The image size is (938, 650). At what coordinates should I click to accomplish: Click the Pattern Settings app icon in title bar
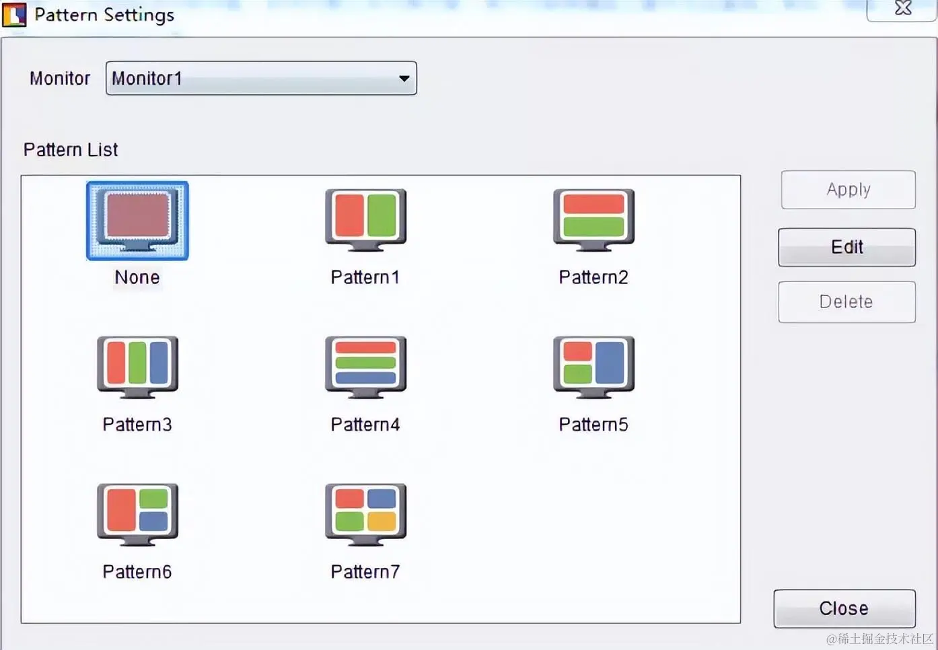tap(14, 14)
